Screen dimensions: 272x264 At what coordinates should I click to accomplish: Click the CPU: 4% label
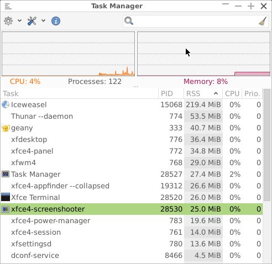(x=25, y=81)
